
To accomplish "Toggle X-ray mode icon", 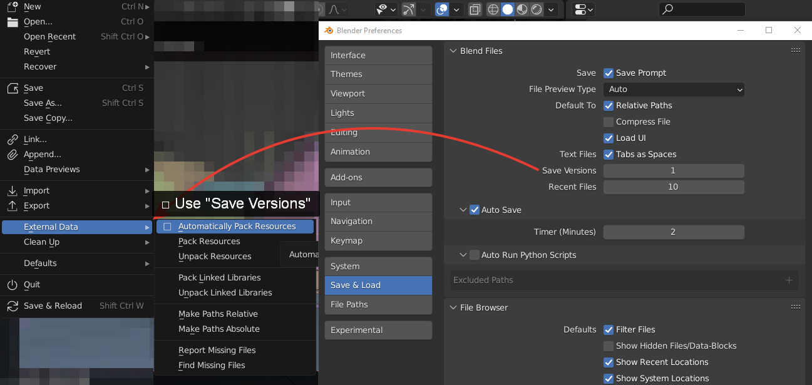I will pos(475,9).
